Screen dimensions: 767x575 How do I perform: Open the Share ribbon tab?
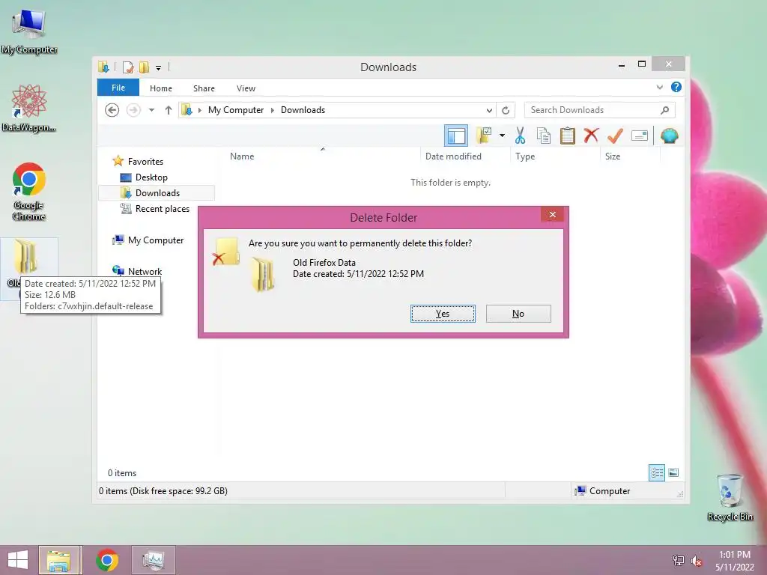[x=204, y=88]
